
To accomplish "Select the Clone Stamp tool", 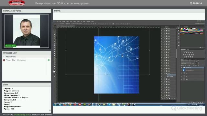I will [x=54, y=45].
